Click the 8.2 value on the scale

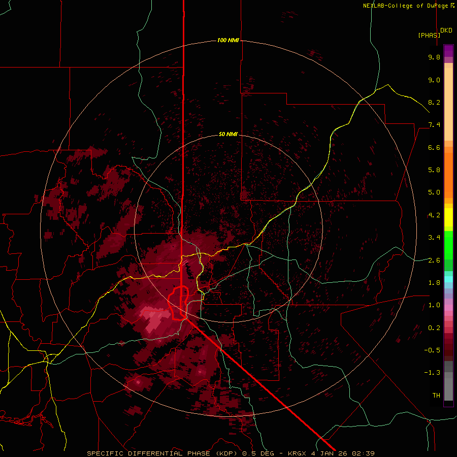click(434, 102)
